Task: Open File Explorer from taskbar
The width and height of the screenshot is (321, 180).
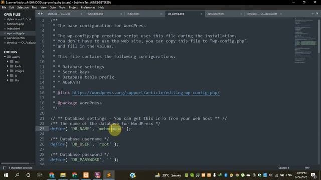Action: 63,175
